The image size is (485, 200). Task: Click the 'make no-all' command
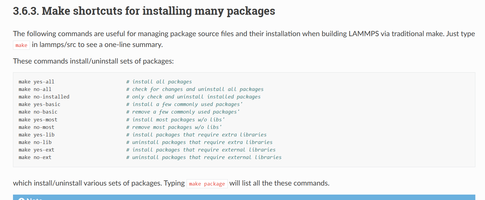[35, 89]
